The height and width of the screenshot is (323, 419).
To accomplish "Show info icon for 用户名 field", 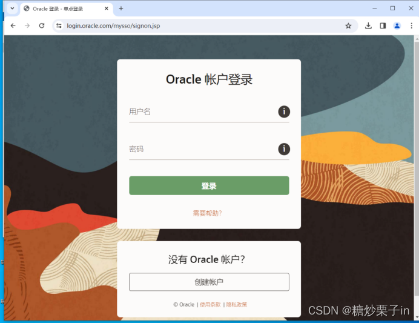I will click(284, 112).
